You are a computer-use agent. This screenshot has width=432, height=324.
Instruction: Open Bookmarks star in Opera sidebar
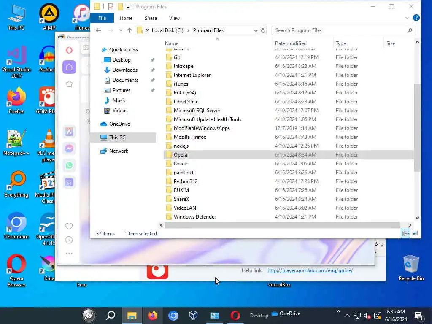click(69, 84)
